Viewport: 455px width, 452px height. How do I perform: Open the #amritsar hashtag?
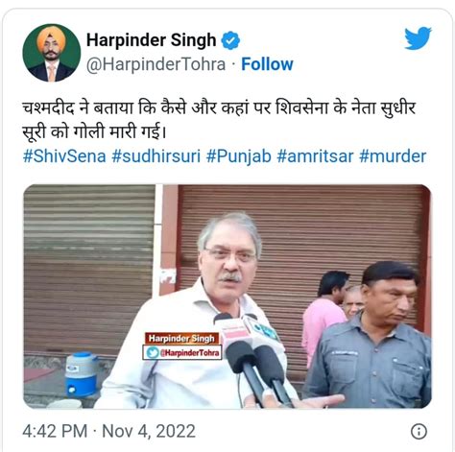click(315, 156)
